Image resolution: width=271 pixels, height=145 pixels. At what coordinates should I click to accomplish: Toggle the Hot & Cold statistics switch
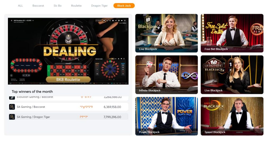click(112, 59)
